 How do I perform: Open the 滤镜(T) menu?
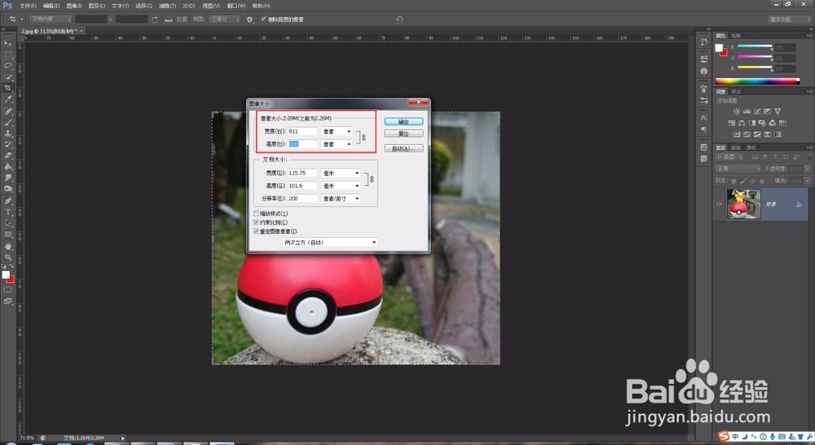(x=167, y=6)
